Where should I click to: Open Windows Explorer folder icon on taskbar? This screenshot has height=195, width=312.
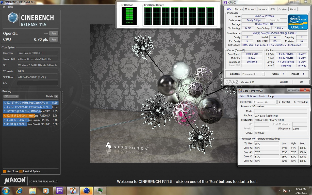click(x=32, y=191)
